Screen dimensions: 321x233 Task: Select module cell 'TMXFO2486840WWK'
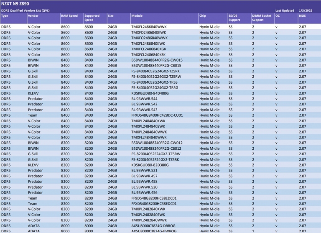150,38
